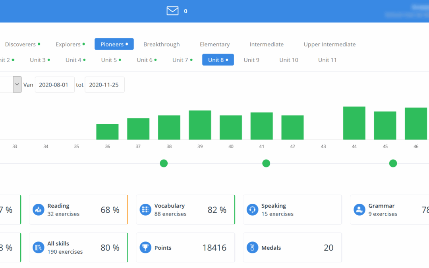Open Unit 3 tab
Viewport: 429px width, 268px height.
[x=40, y=60]
